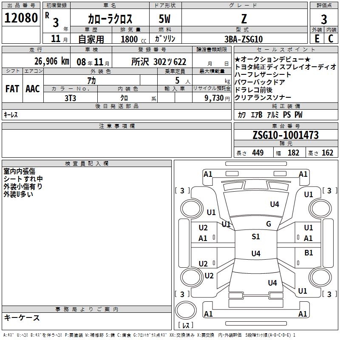Select the inspection expiry 08年11月
340x340 pixels.
[93, 62]
